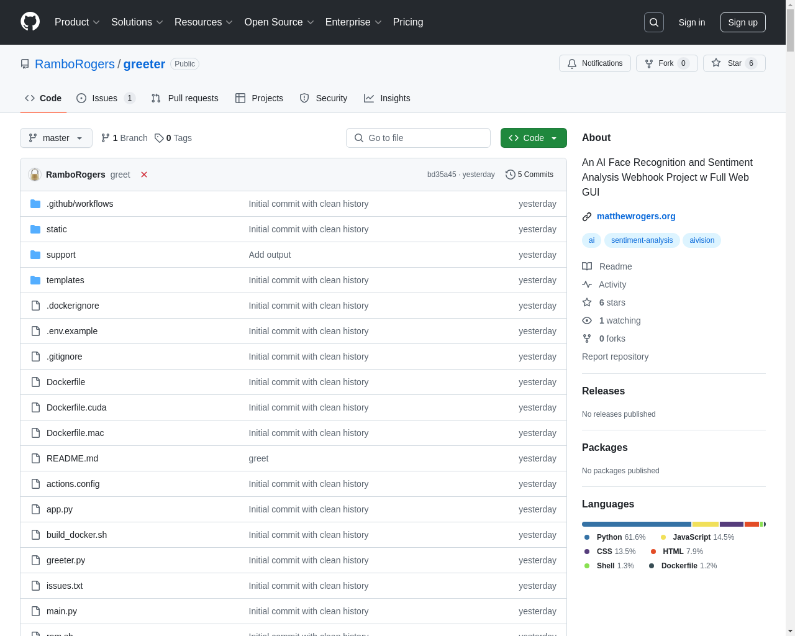Switch to the Projects tab
Viewport: 795px width, 636px height.
(x=259, y=98)
